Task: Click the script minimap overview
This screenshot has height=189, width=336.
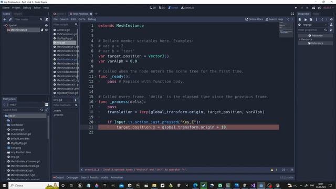Action: point(286,29)
